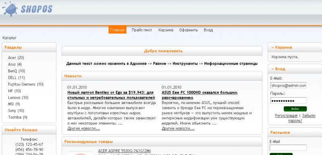Open the Оформить menu item

pos(188,30)
